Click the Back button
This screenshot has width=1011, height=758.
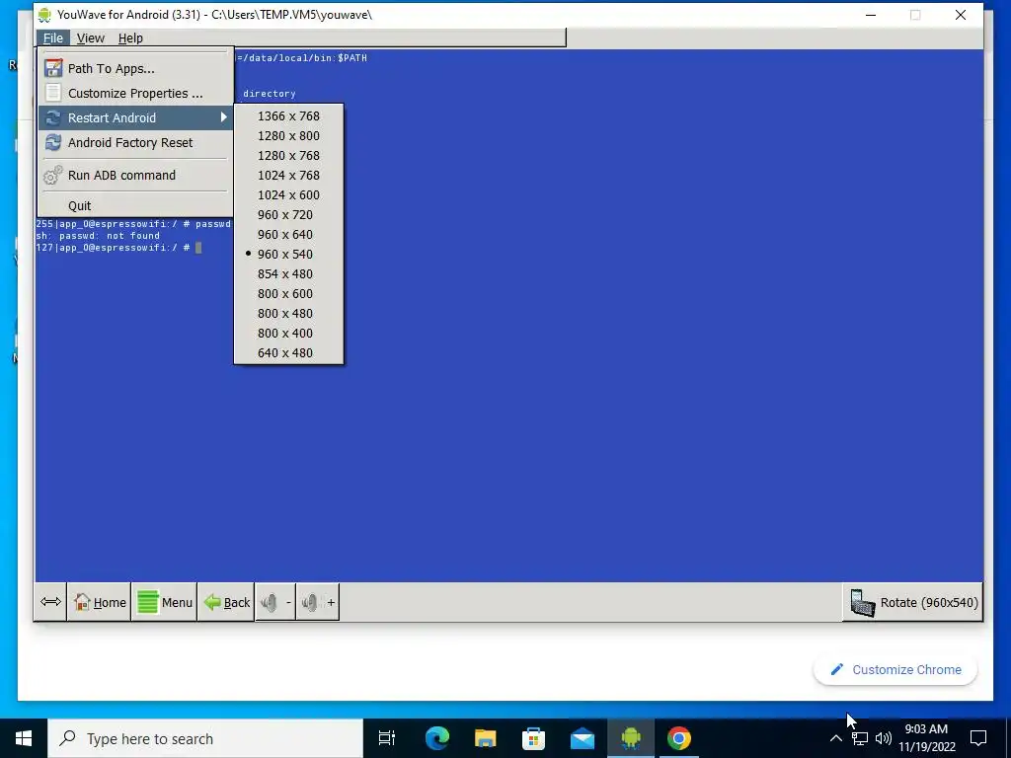click(x=226, y=602)
